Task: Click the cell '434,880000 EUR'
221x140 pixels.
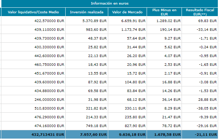Action: click(x=33, y=91)
